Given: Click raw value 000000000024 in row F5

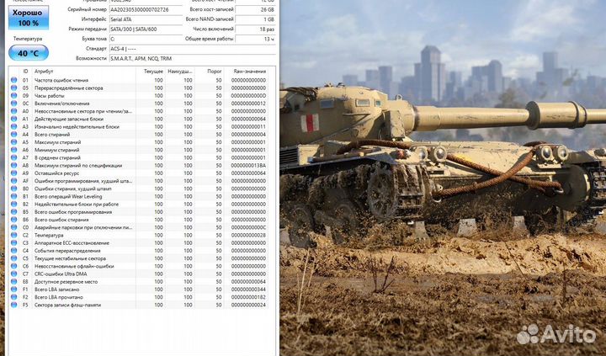Looking at the screenshot, I should (248, 305).
